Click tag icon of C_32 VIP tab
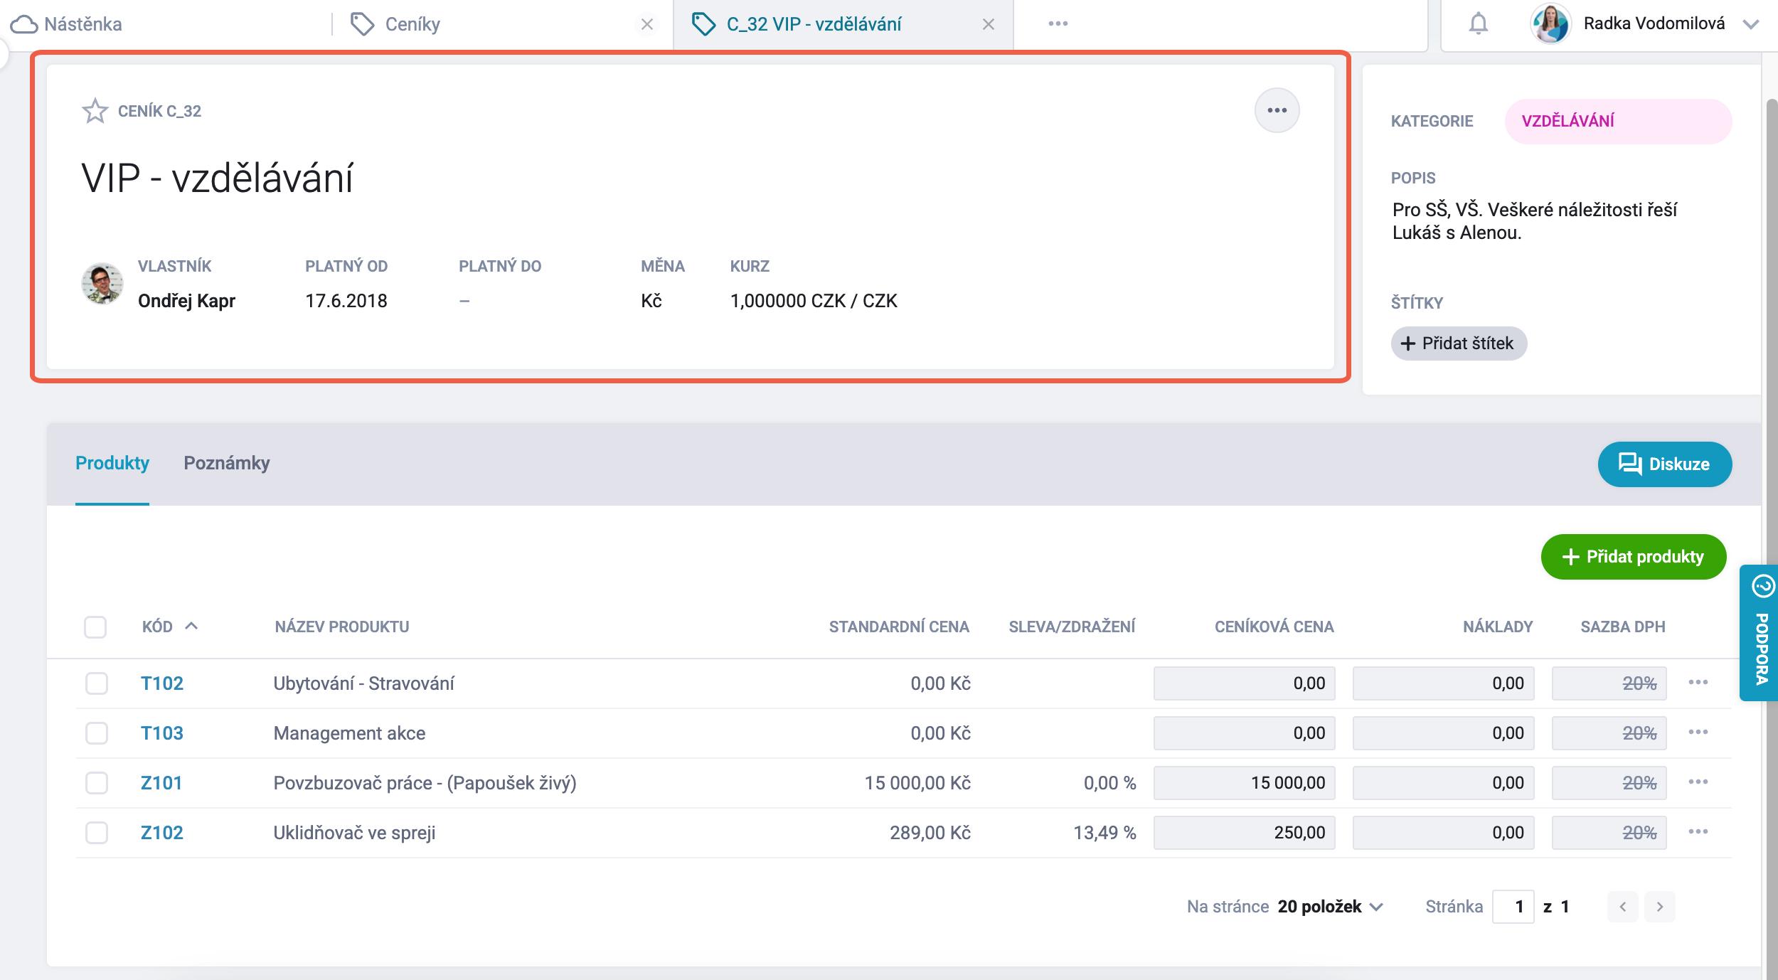Image resolution: width=1778 pixels, height=980 pixels. click(703, 24)
